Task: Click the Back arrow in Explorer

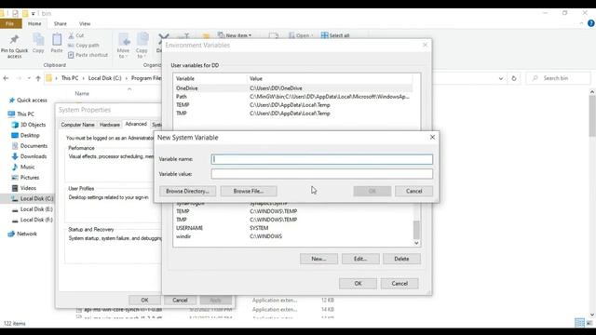Action: click(x=6, y=78)
